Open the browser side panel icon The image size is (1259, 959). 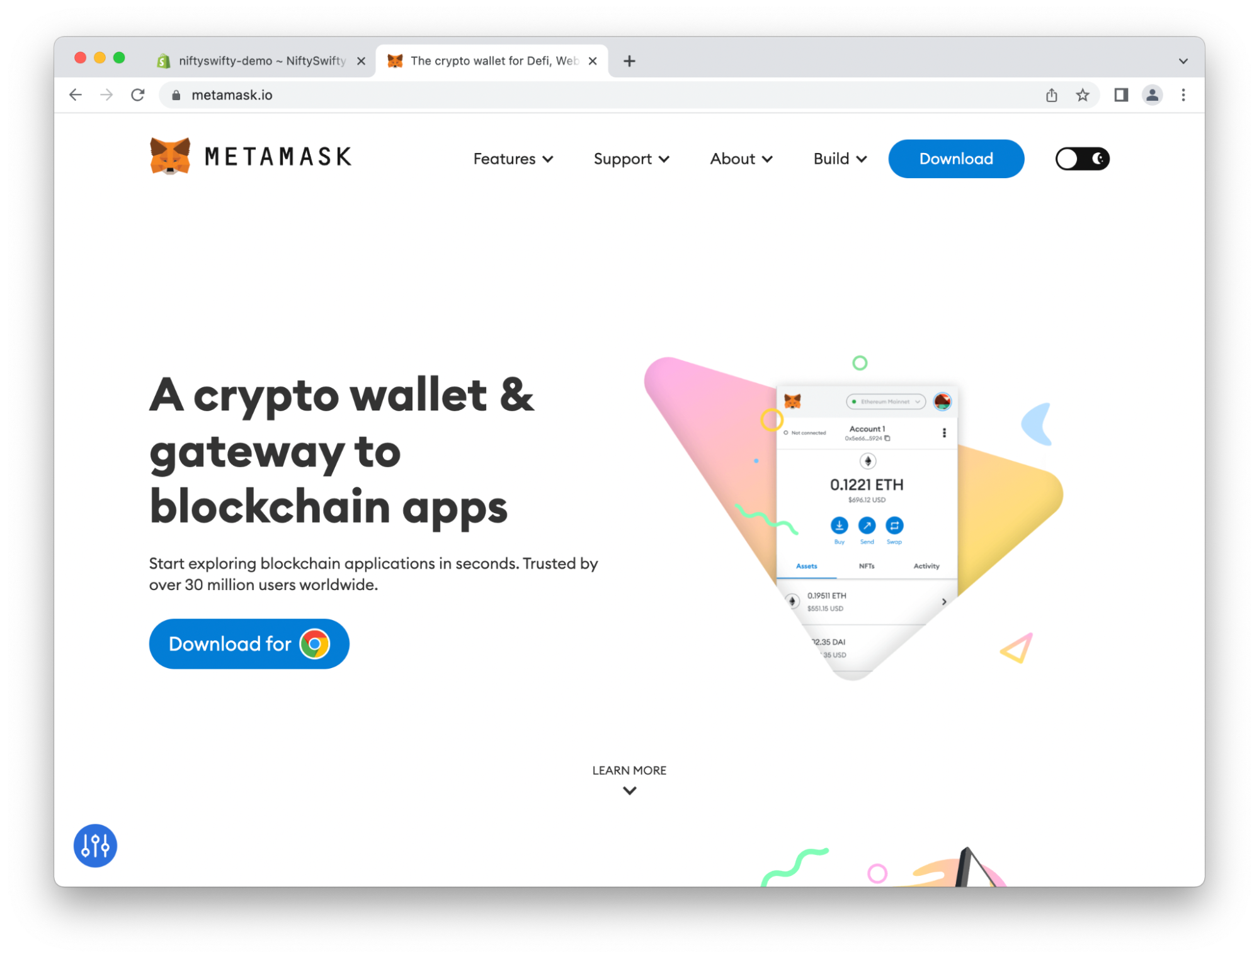[1120, 95]
